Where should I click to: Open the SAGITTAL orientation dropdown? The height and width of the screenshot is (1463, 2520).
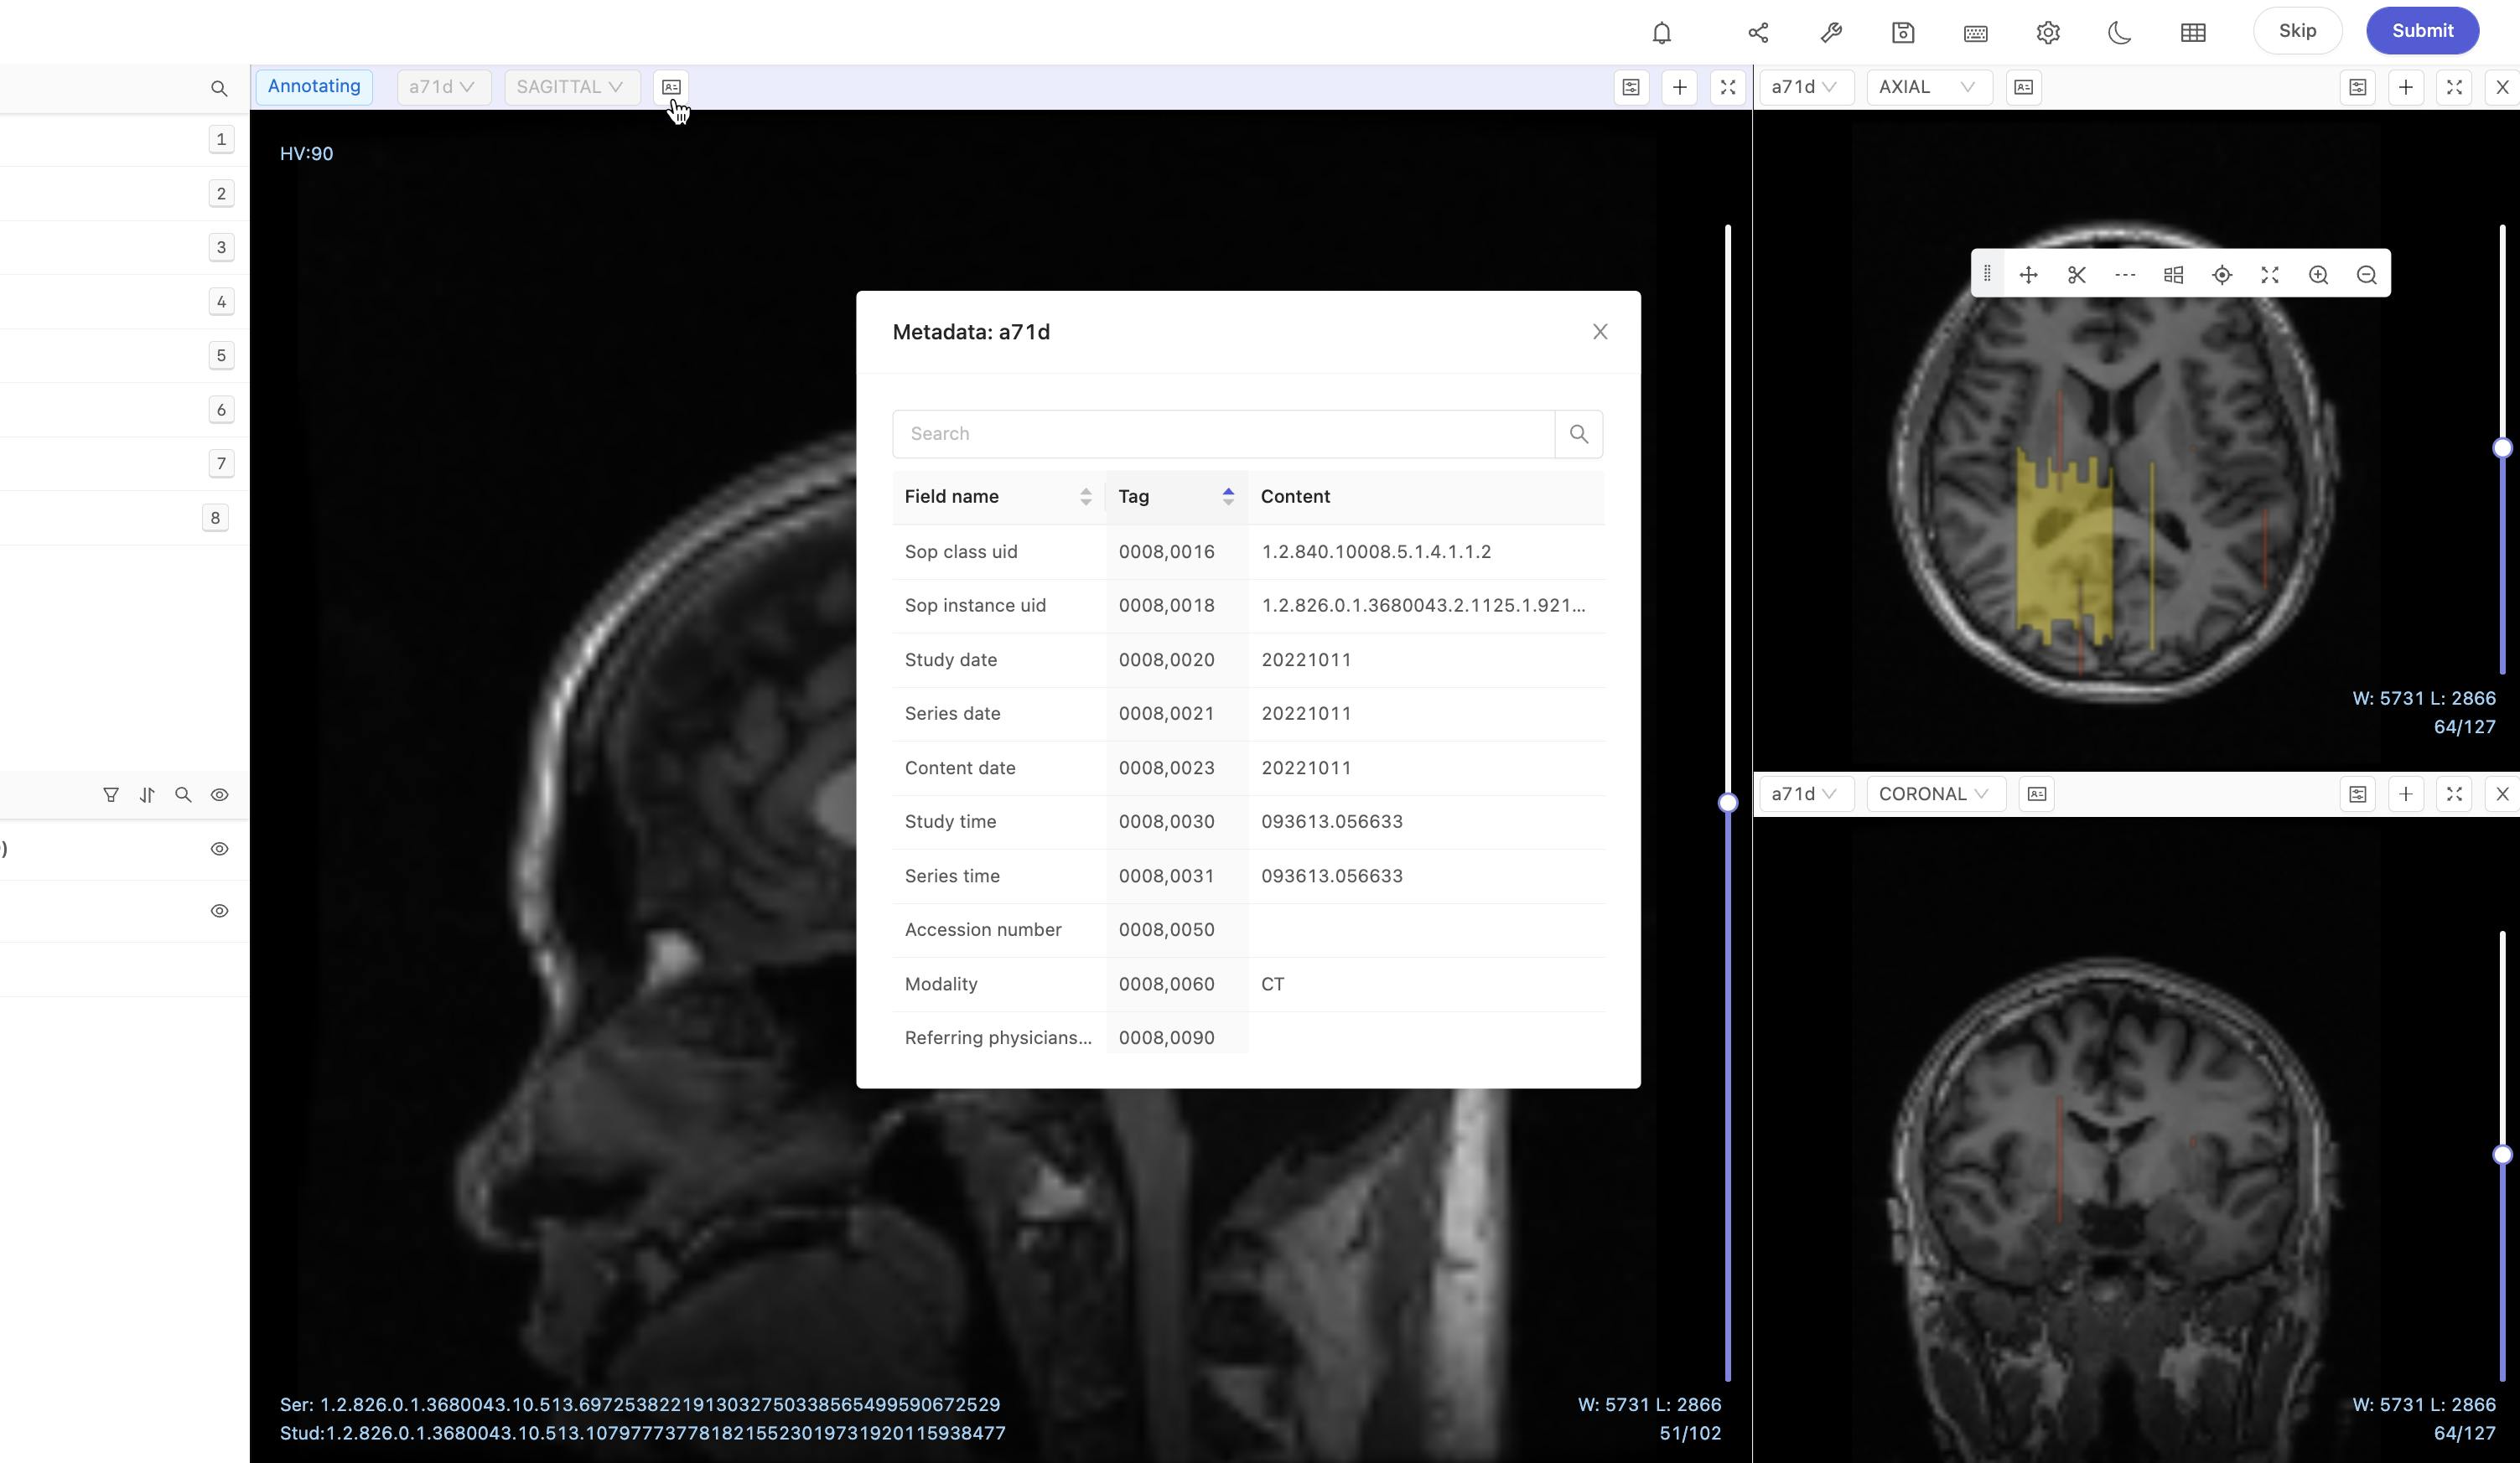tap(571, 87)
